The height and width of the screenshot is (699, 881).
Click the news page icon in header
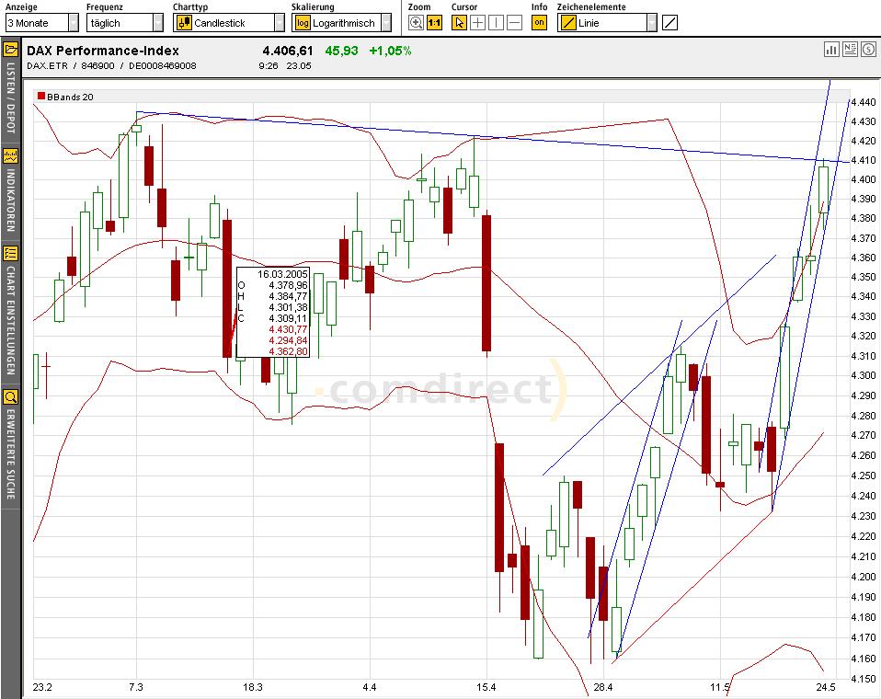[850, 50]
